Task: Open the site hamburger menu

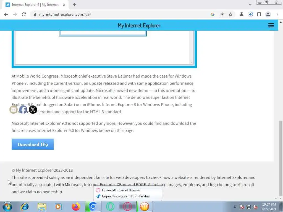Action: tap(271, 25)
